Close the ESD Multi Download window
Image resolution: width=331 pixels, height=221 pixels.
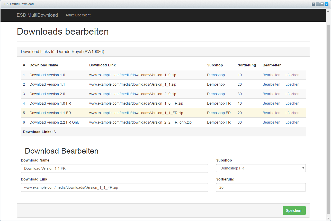coord(326,4)
